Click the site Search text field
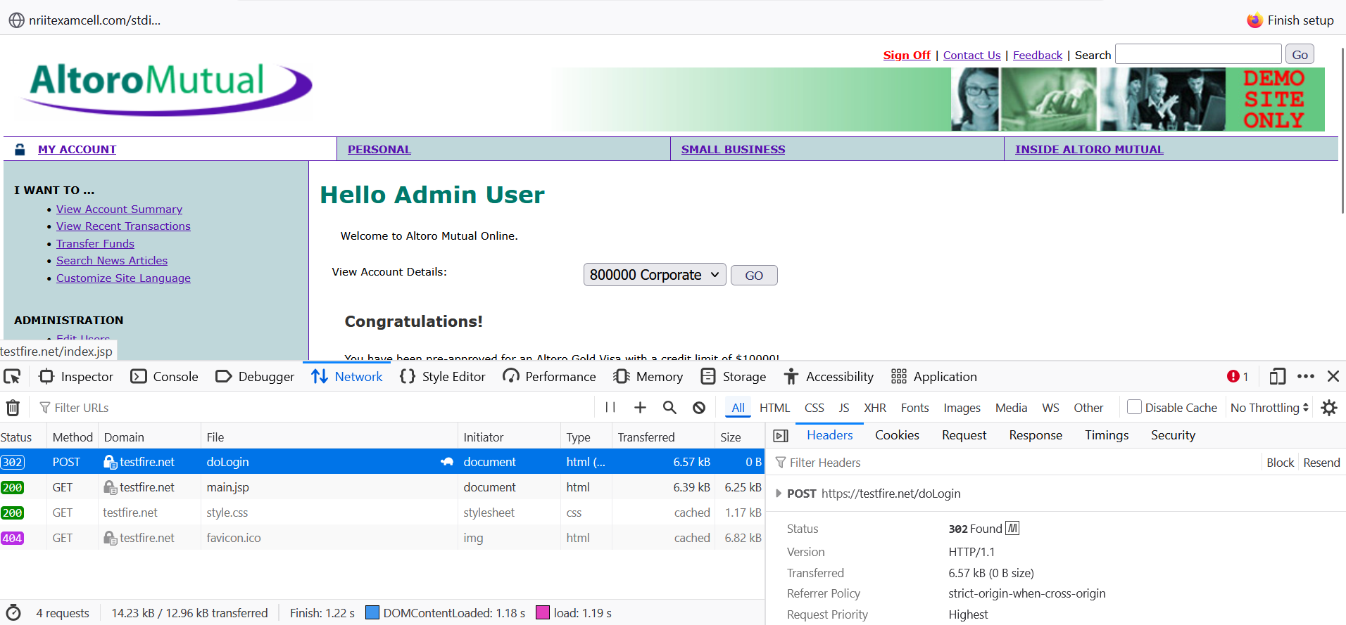 point(1198,54)
